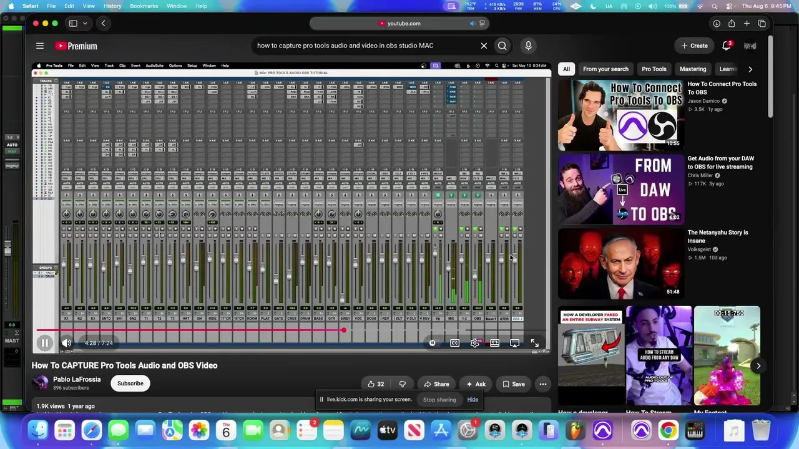Select the Mastering filter chip
Screen dimensions: 799x449
click(693, 69)
